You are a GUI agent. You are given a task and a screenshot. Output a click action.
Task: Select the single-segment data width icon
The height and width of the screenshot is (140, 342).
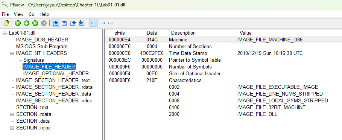(x=111, y=23)
